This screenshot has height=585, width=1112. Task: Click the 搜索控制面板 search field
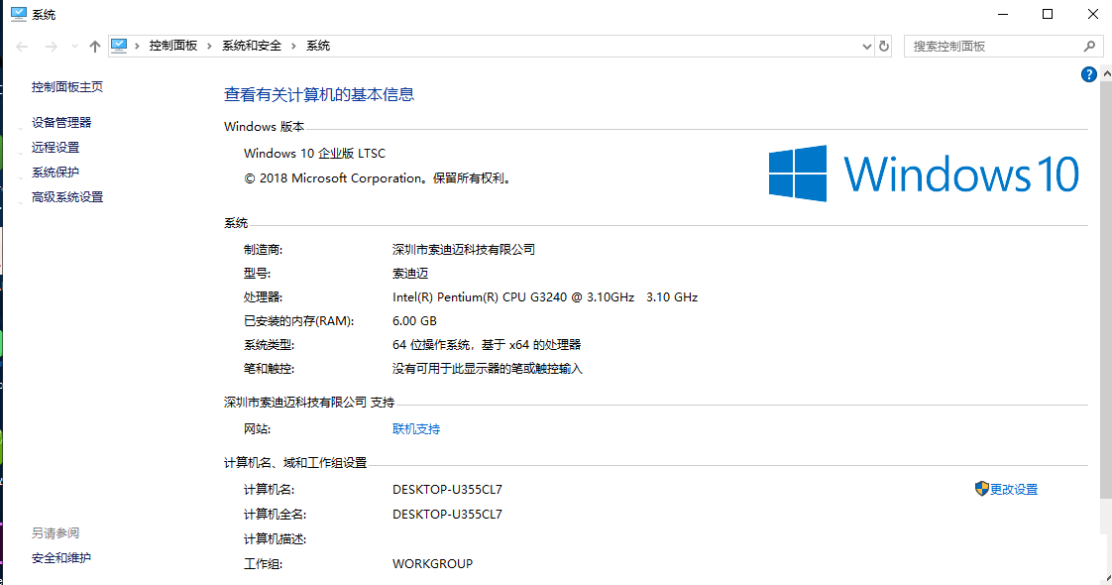point(993,46)
